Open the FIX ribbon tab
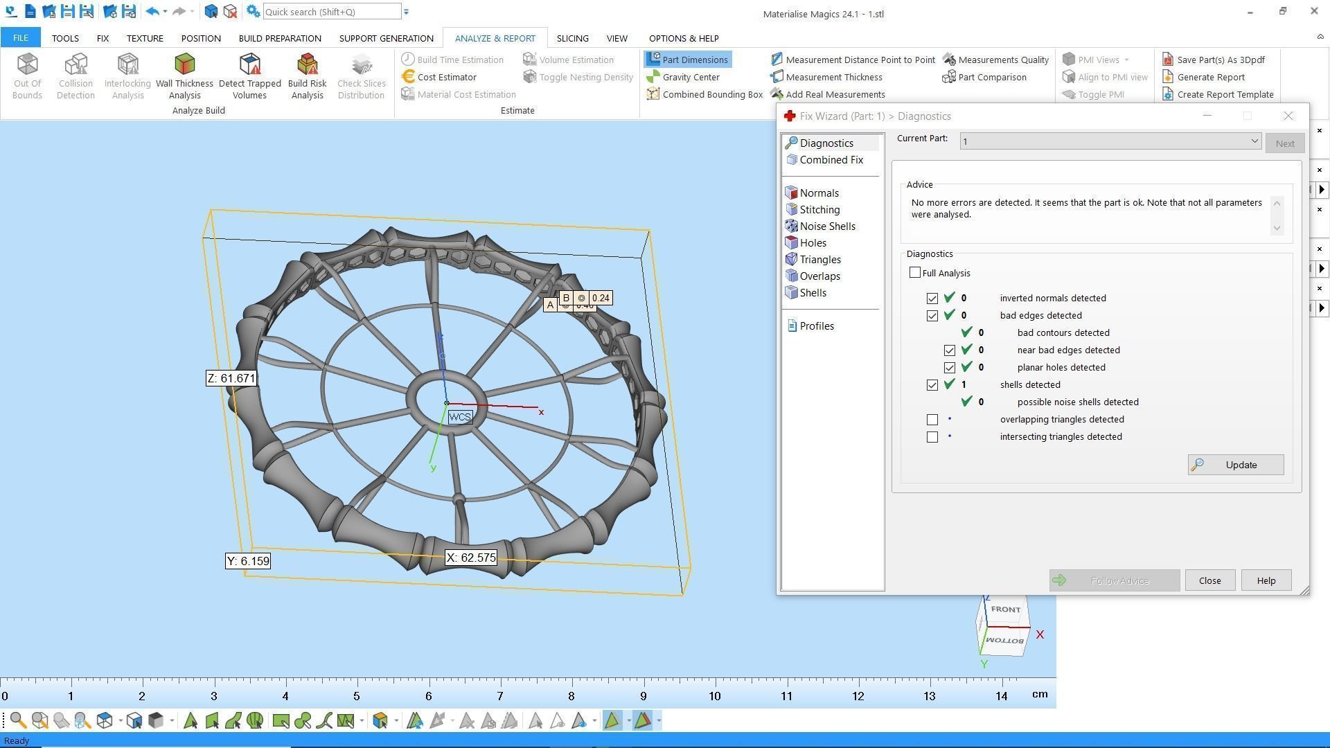Screen dimensions: 1330x748 (x=103, y=38)
